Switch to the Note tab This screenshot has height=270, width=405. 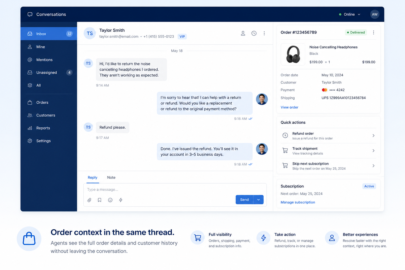tap(111, 177)
